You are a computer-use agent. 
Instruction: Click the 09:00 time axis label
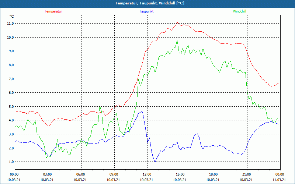114,174
